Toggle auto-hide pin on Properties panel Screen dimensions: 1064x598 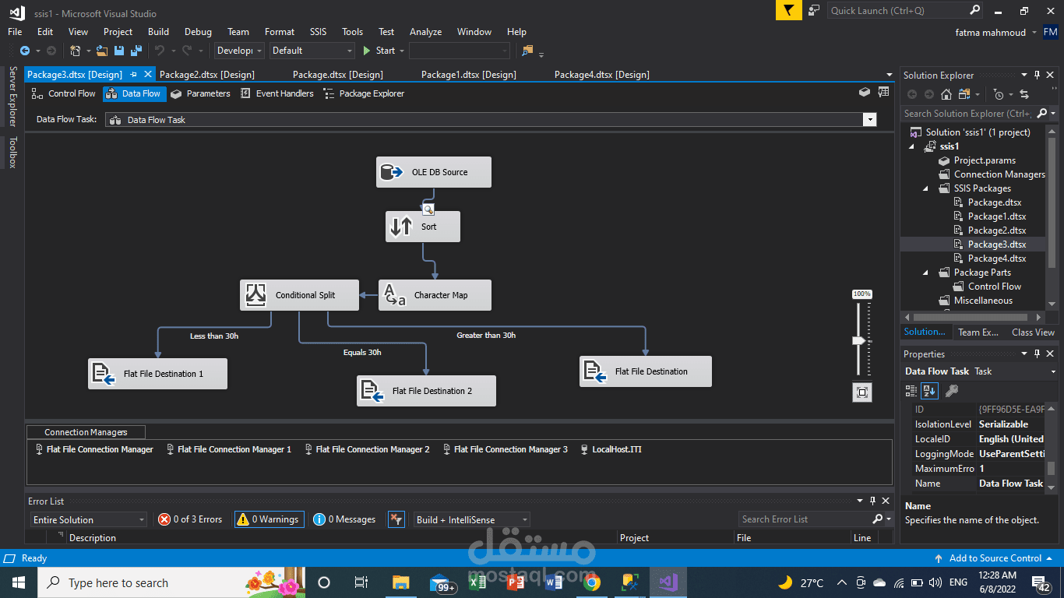click(x=1037, y=354)
